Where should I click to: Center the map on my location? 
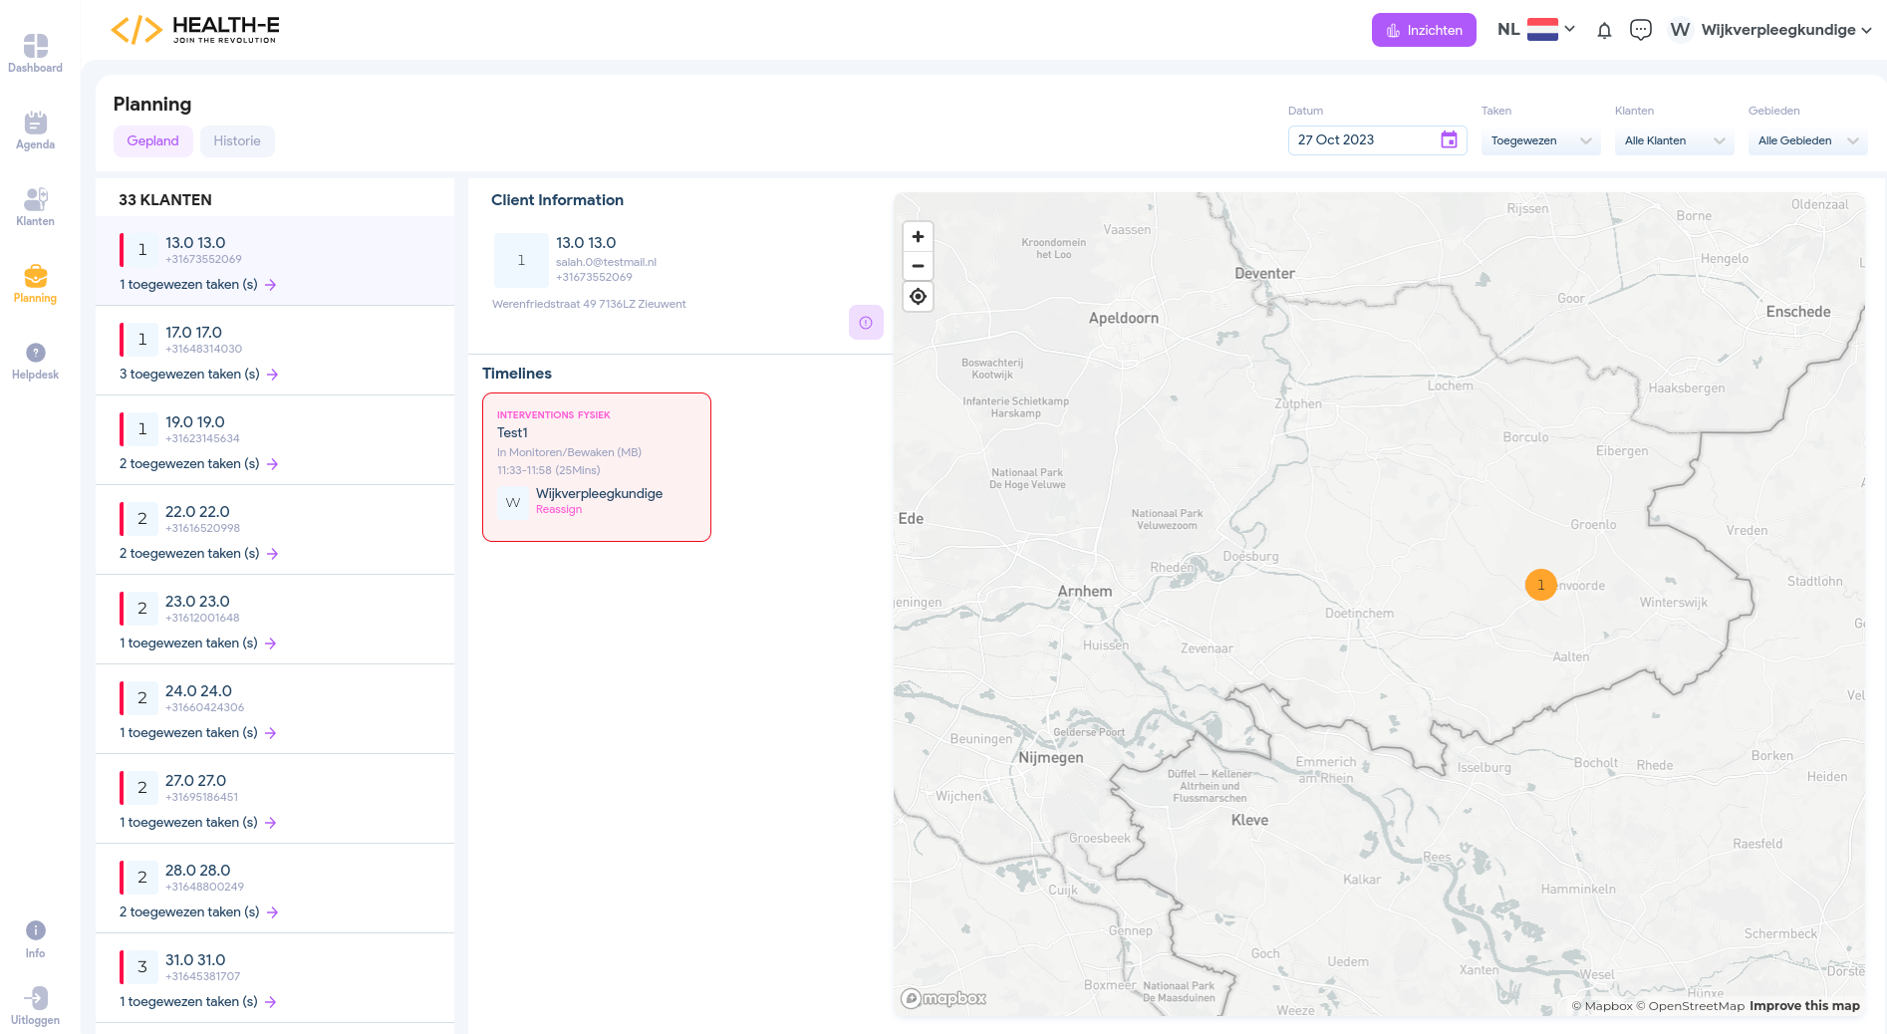918,297
